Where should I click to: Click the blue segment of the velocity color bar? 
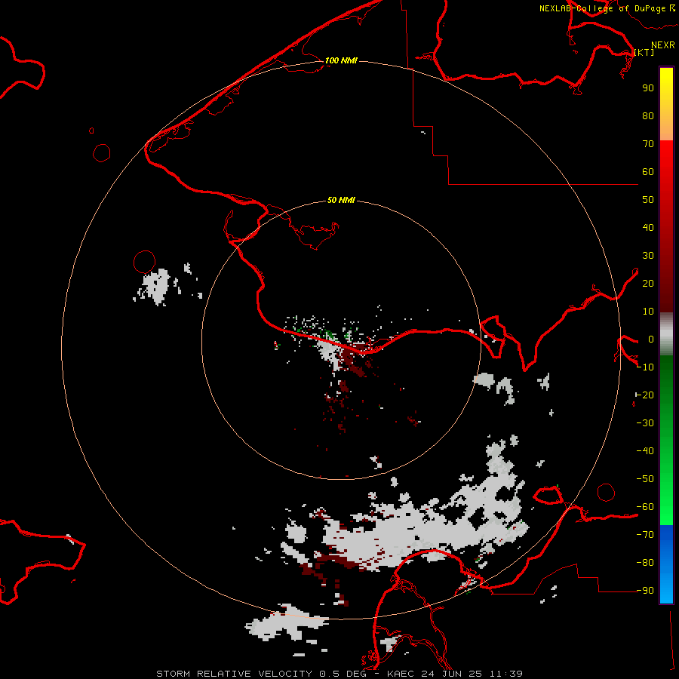click(666, 564)
